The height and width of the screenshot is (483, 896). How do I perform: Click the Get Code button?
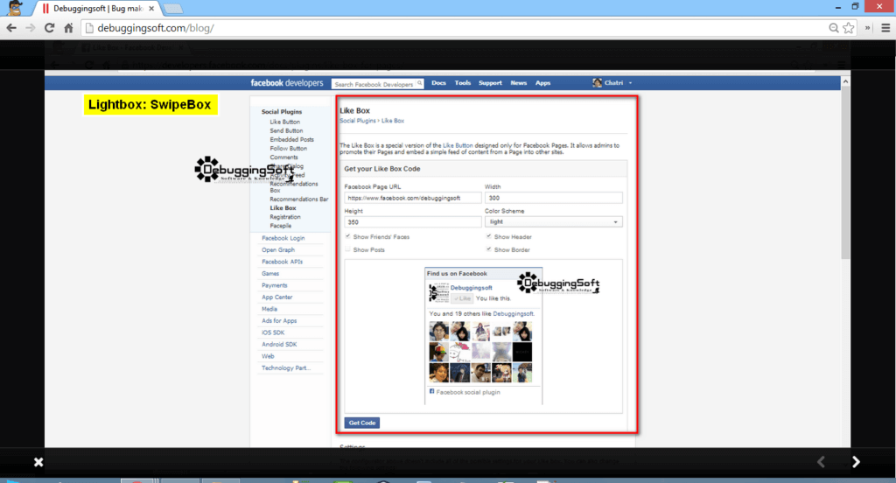(x=361, y=423)
